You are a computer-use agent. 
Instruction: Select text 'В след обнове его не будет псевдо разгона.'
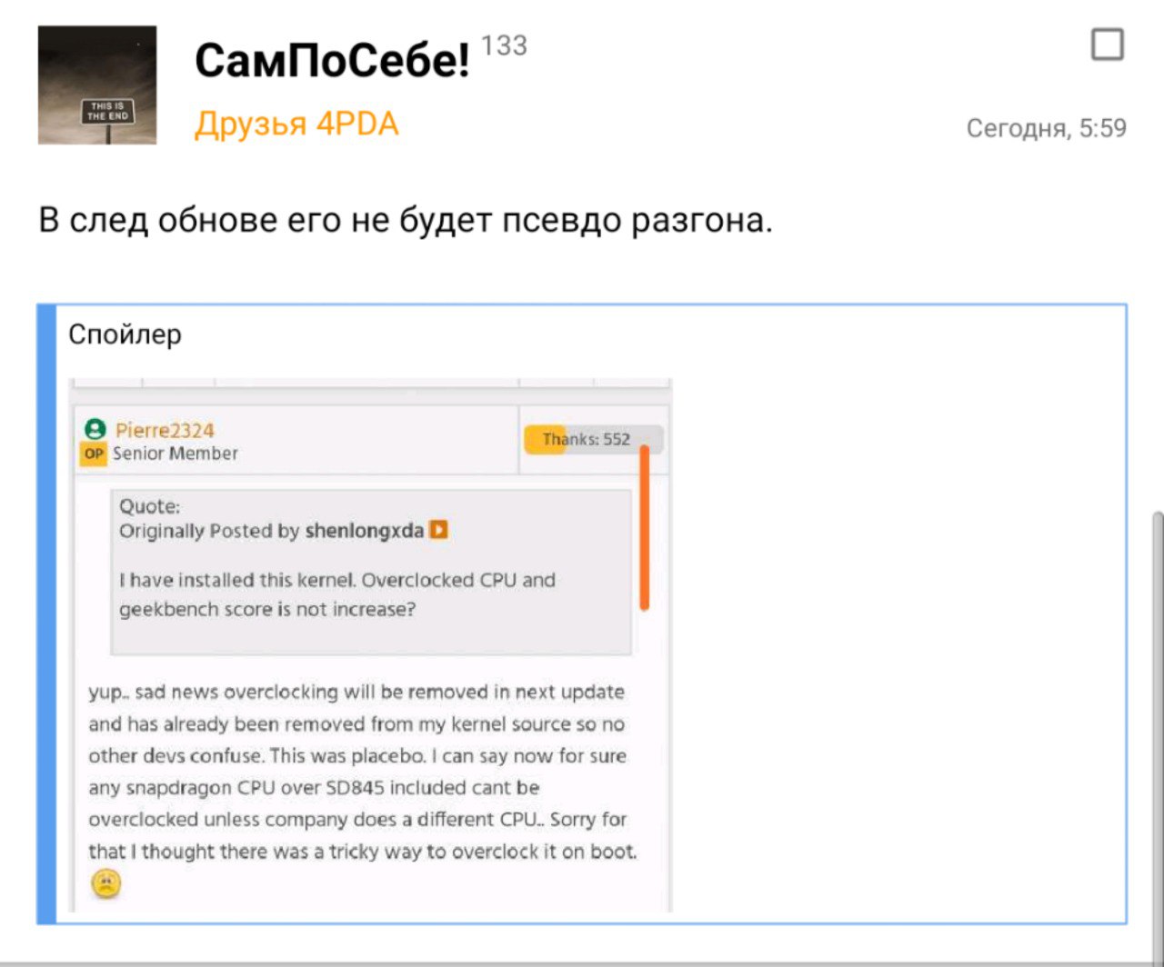click(406, 221)
